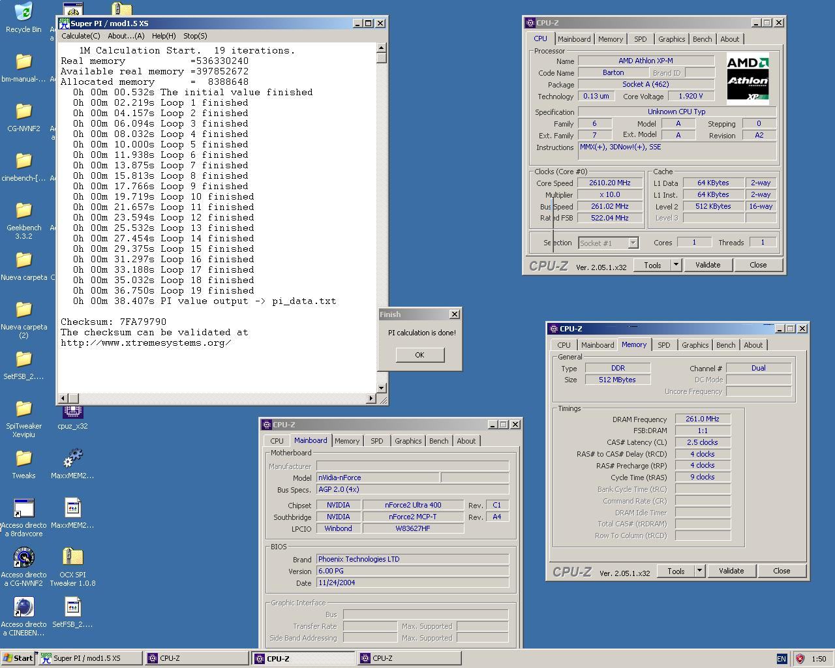This screenshot has width=835, height=668.
Task: Click Validate in the CPU-Z CPU window
Action: click(x=708, y=265)
